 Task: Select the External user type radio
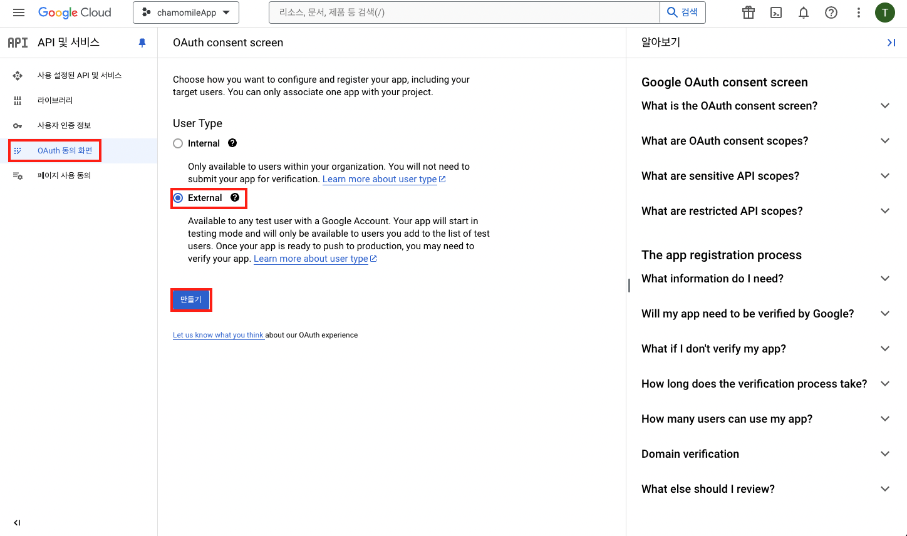coord(178,198)
